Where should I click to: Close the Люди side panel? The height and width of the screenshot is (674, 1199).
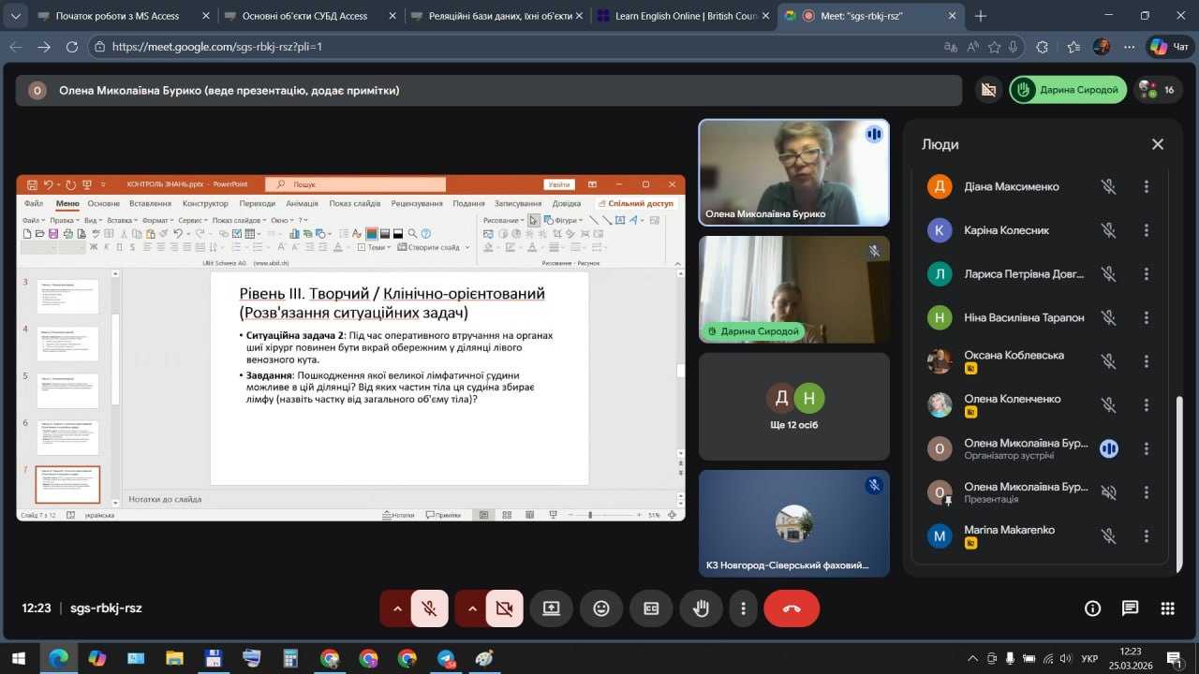1158,144
